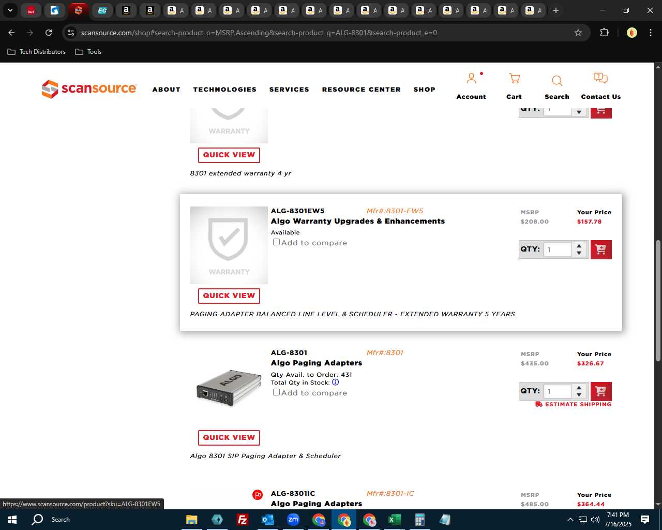Go back to the previous page
The width and height of the screenshot is (662, 530).
point(11,33)
